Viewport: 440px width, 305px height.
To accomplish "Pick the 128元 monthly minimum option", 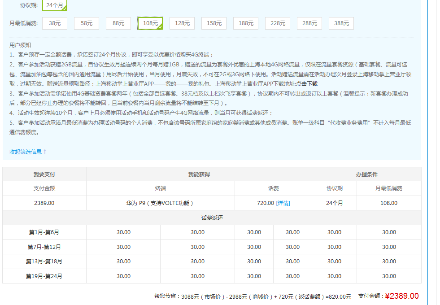I will coord(182,23).
